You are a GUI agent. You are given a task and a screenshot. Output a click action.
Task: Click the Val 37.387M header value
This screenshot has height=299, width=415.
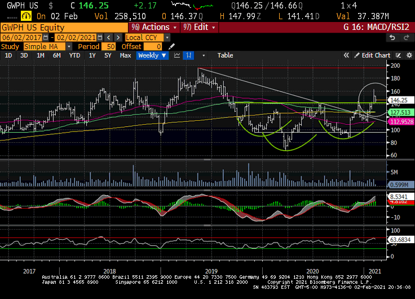point(363,16)
